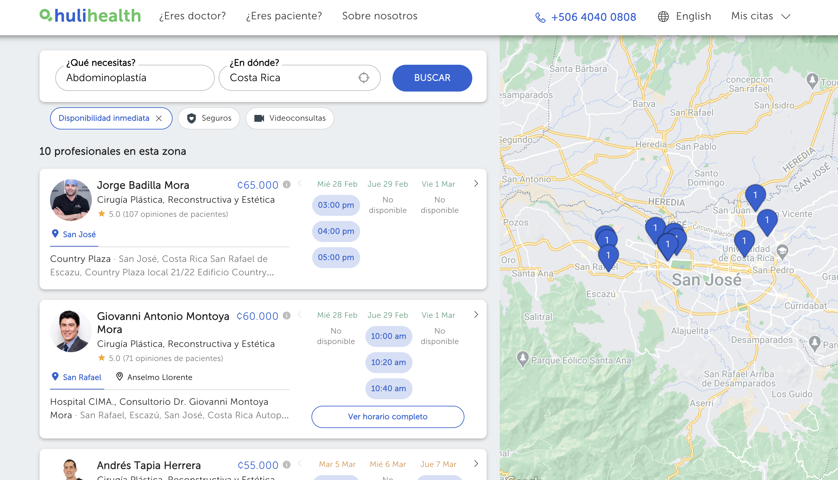Viewport: 838px width, 480px height.
Task: Click info icon beside ₡65.000 price
Action: [x=287, y=185]
